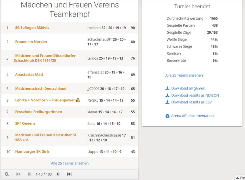
Task: Jump to the last standings page
Action: coord(69,174)
